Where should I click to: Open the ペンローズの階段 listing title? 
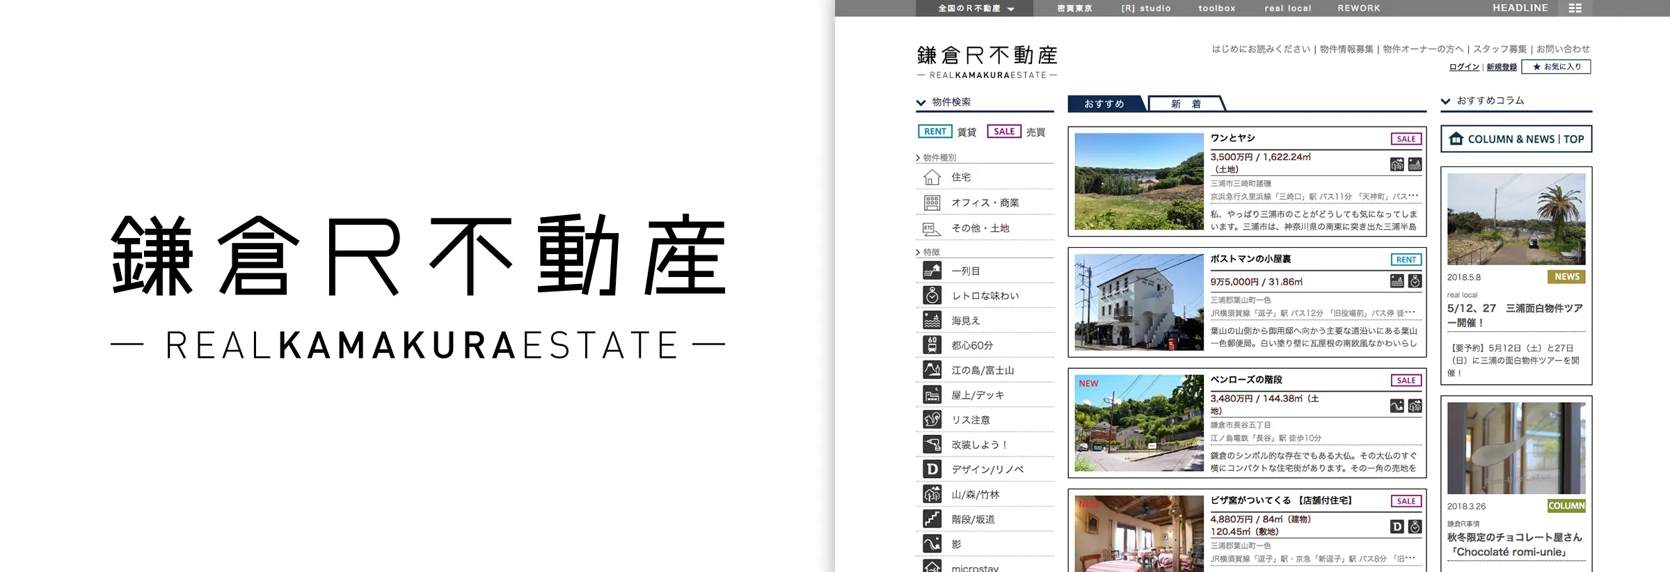pyautogui.click(x=1246, y=379)
